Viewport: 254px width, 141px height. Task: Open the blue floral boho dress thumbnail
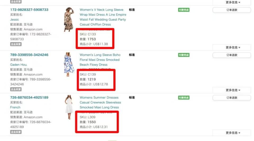(x=69, y=64)
